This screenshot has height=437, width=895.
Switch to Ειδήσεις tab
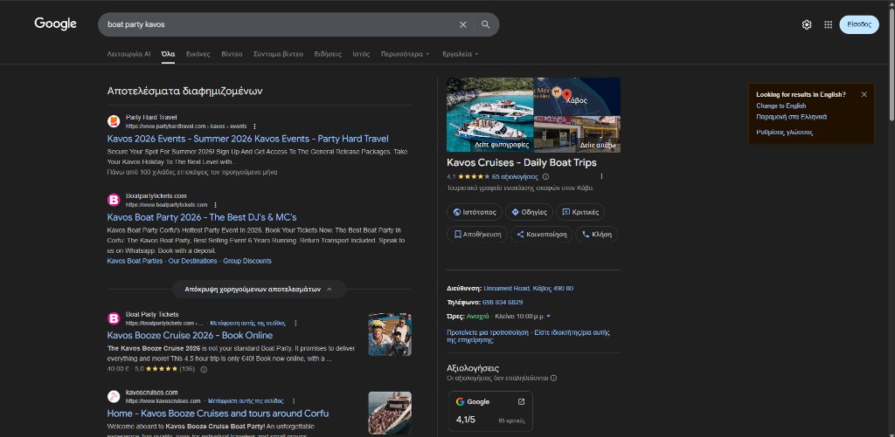(328, 54)
